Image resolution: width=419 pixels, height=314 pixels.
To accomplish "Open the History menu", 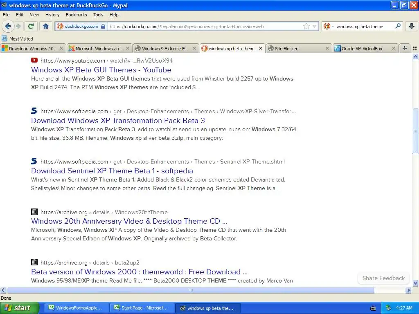I will coord(52,15).
